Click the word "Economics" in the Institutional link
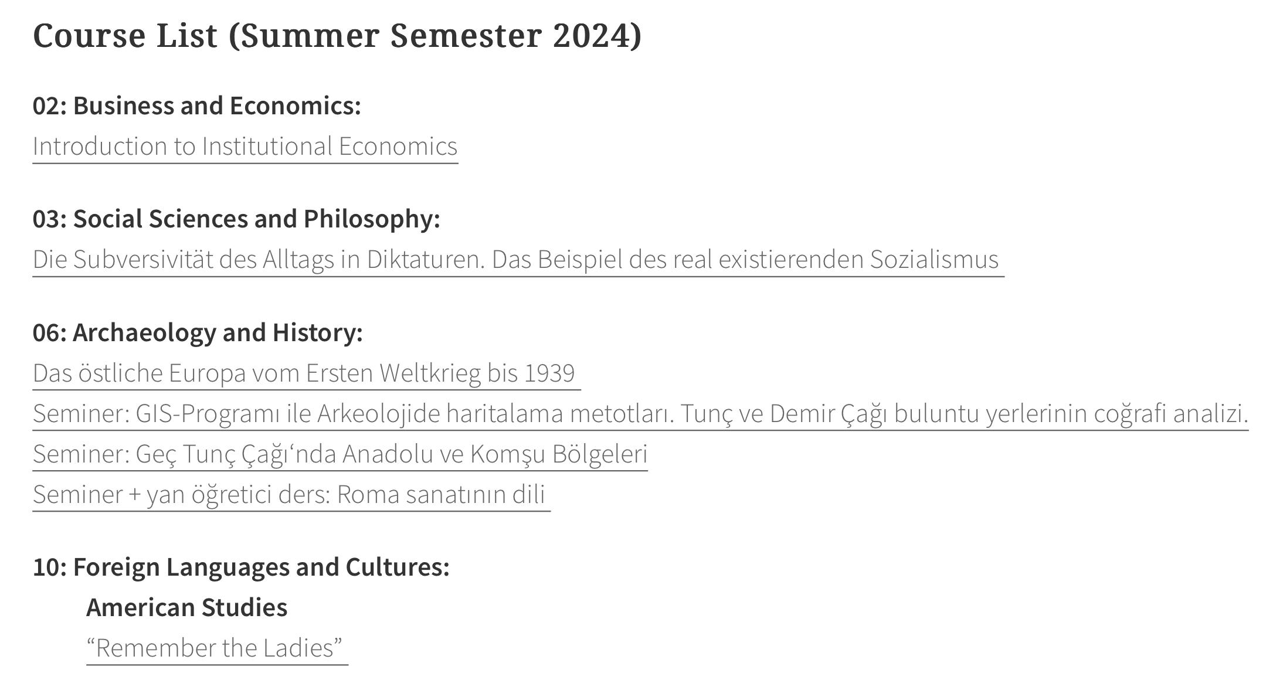1266x697 pixels. point(398,146)
